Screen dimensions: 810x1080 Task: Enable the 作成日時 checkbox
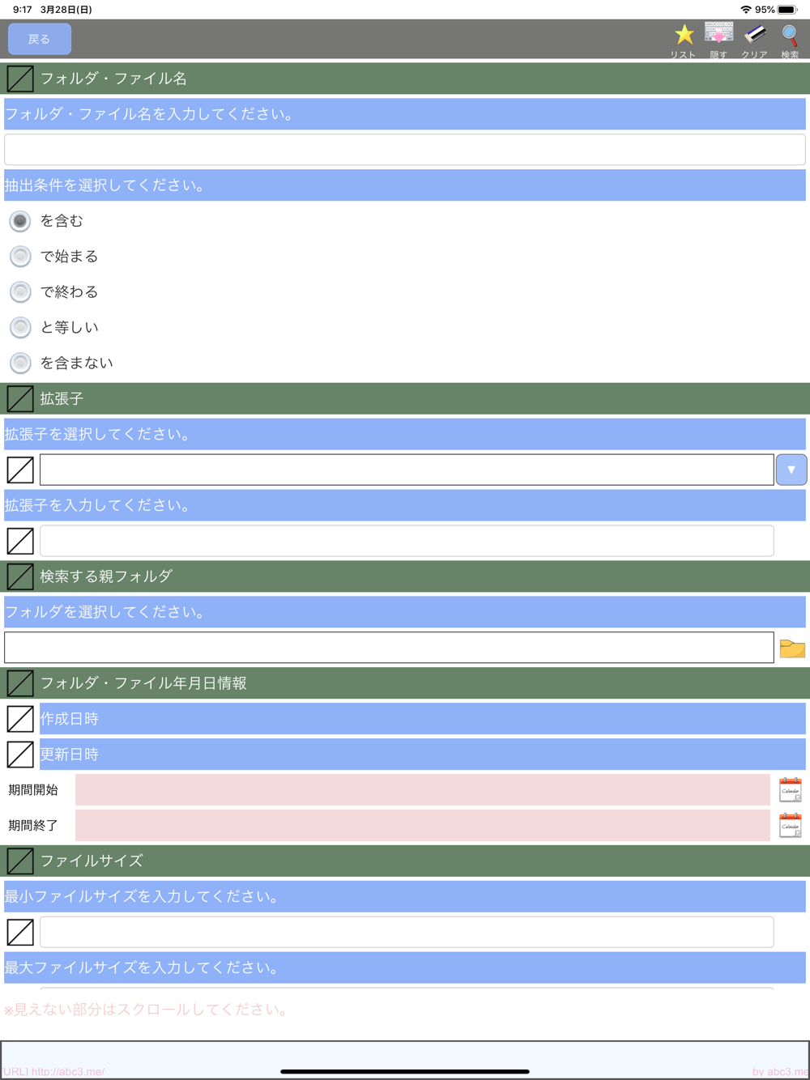[x=20, y=719]
